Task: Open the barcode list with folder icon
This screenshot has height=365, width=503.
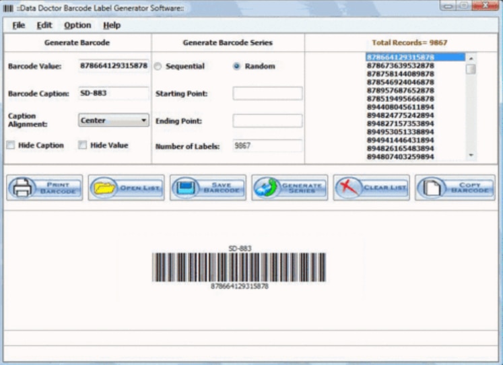Action: pyautogui.click(x=104, y=188)
